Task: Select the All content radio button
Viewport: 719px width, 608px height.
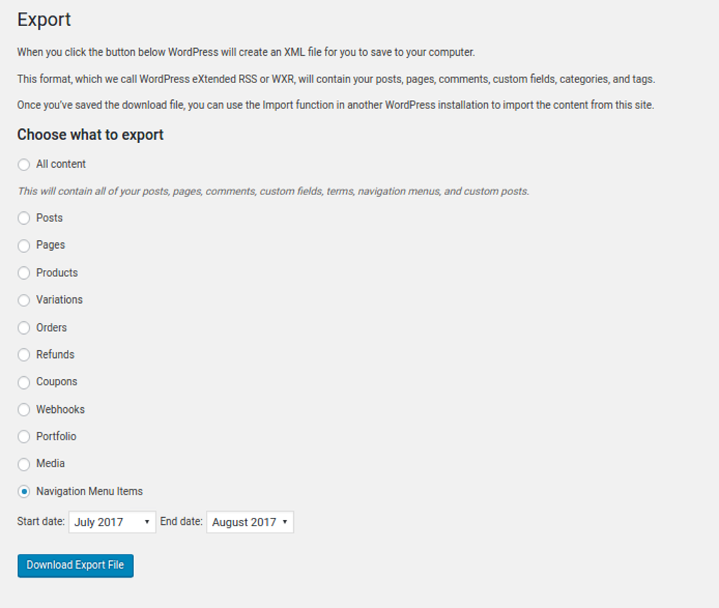Action: point(23,164)
